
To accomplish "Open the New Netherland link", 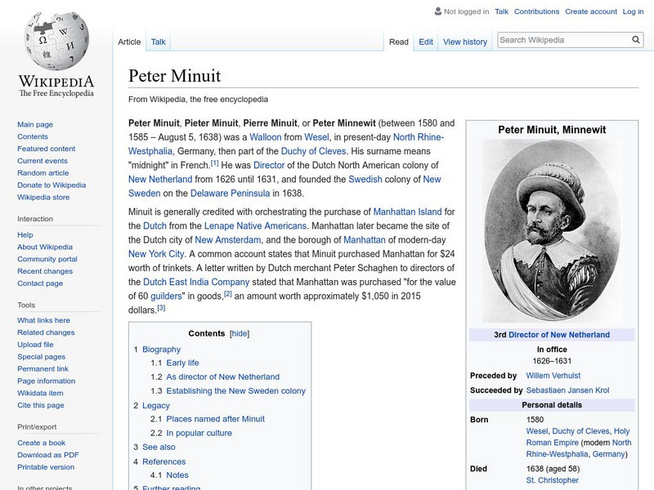I will [x=159, y=178].
